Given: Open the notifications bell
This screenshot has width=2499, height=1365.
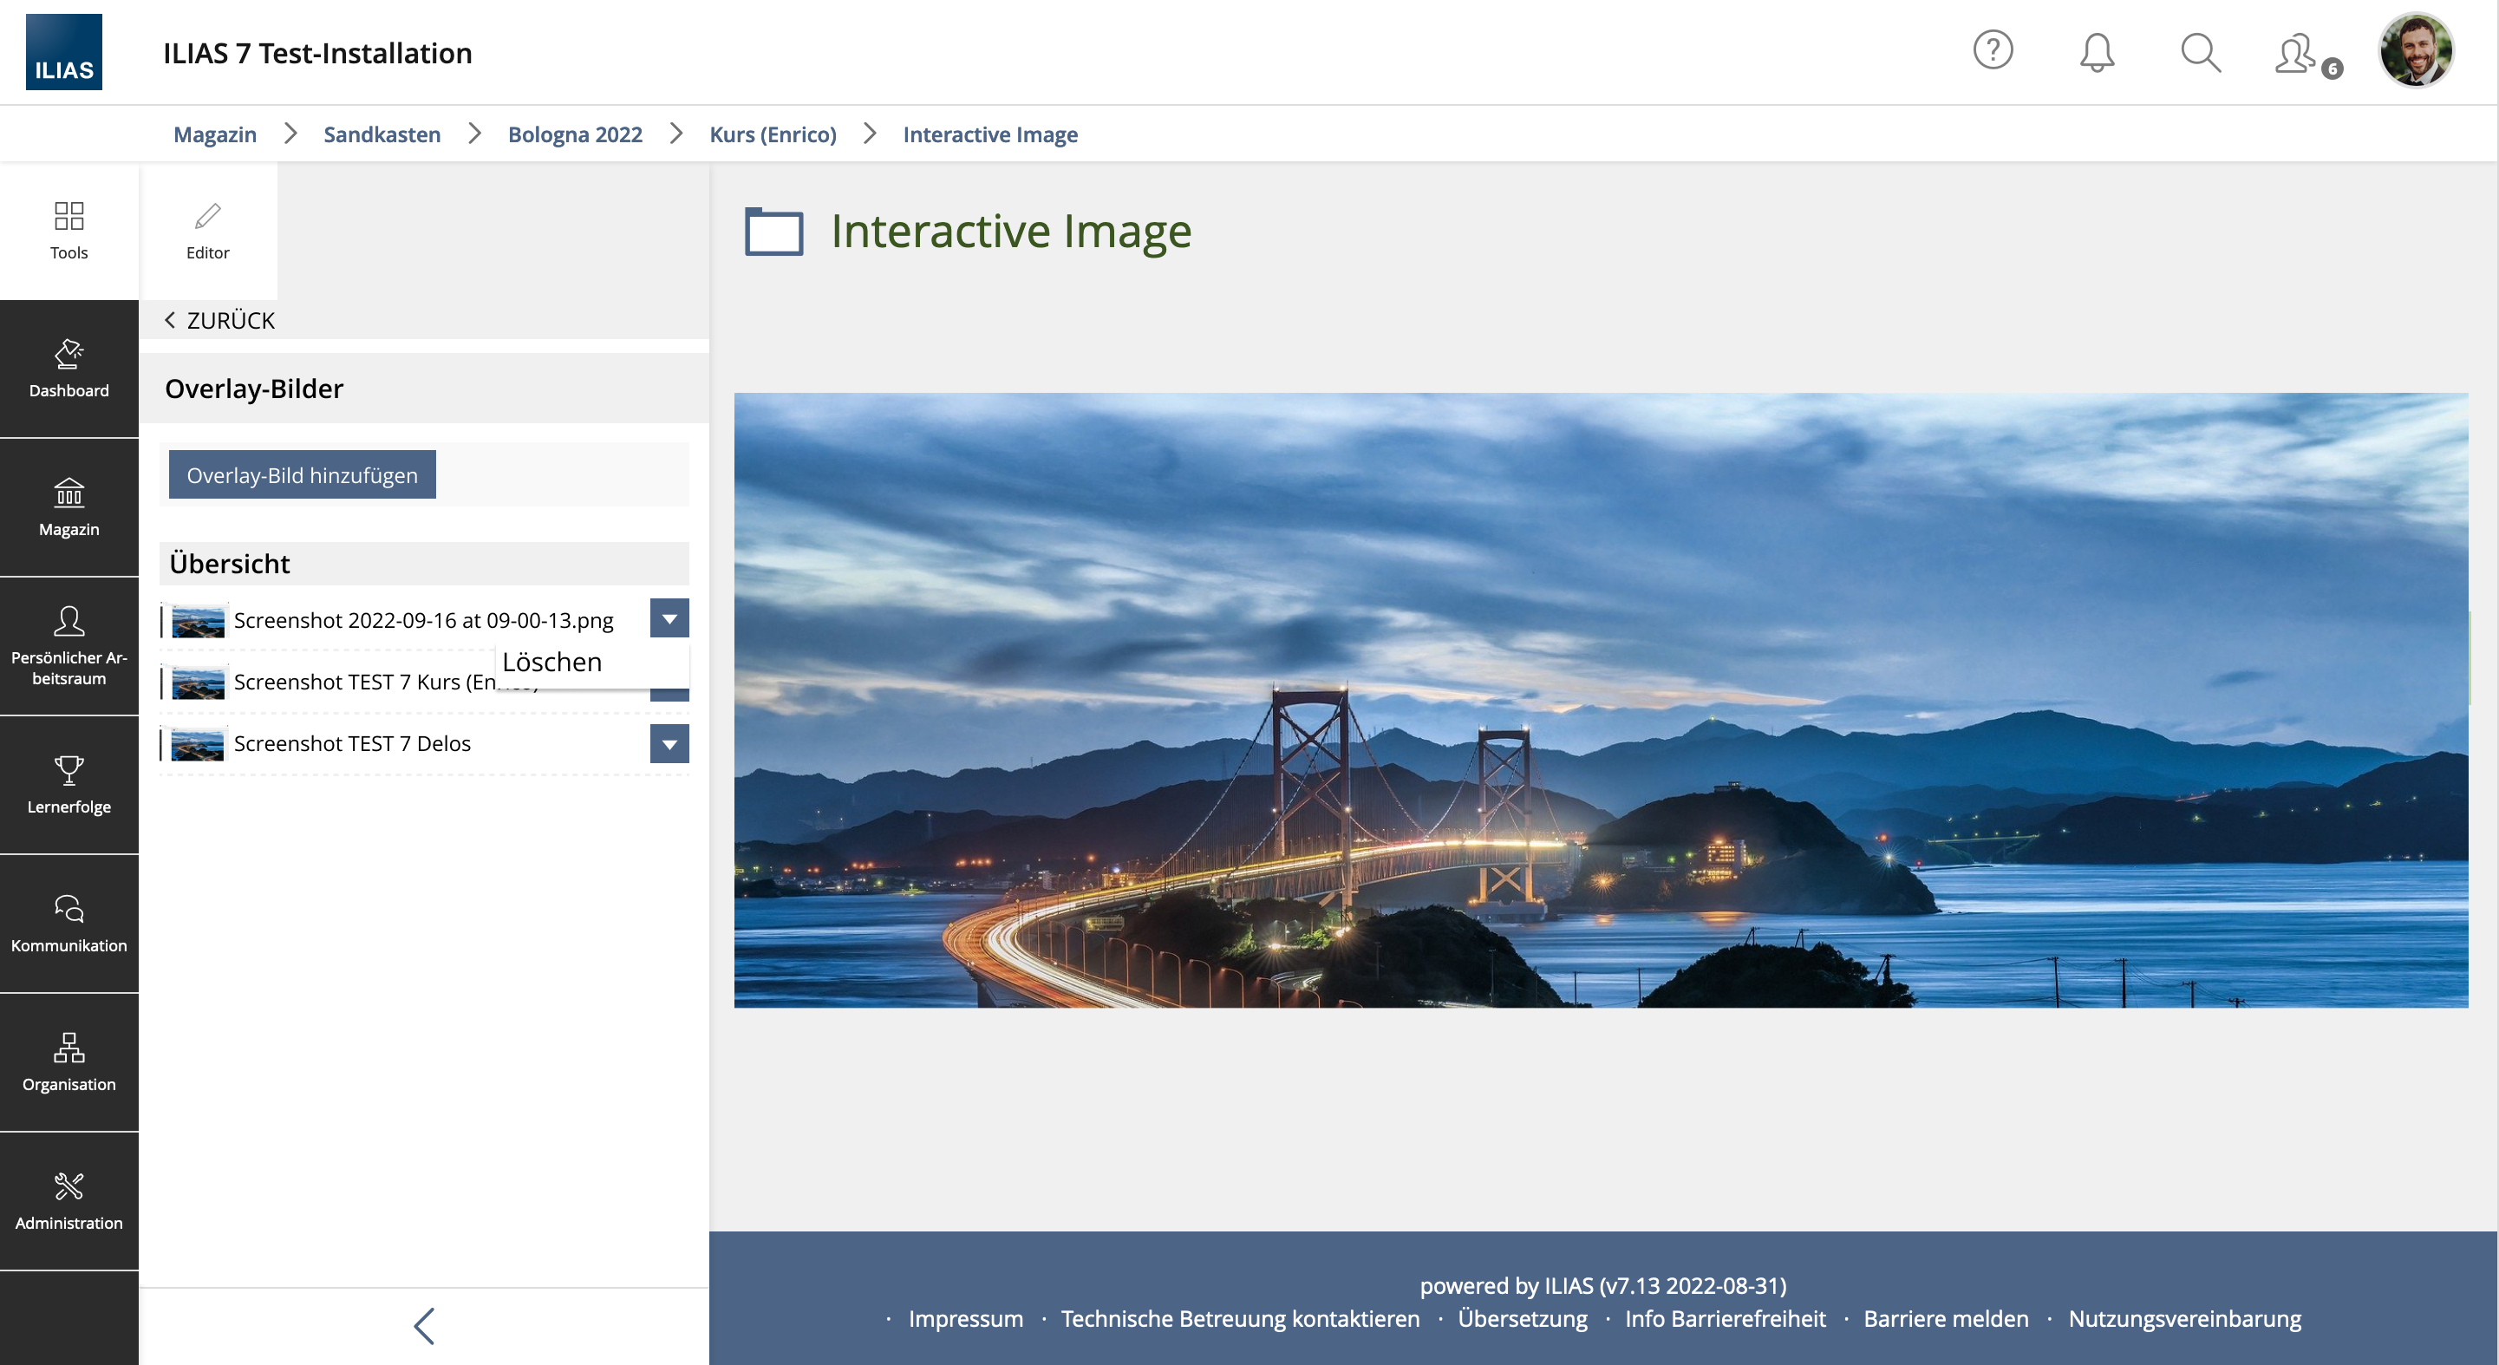Looking at the screenshot, I should [2097, 52].
